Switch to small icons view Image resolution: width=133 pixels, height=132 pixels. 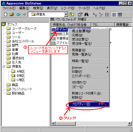pyautogui.click(x=101, y=14)
